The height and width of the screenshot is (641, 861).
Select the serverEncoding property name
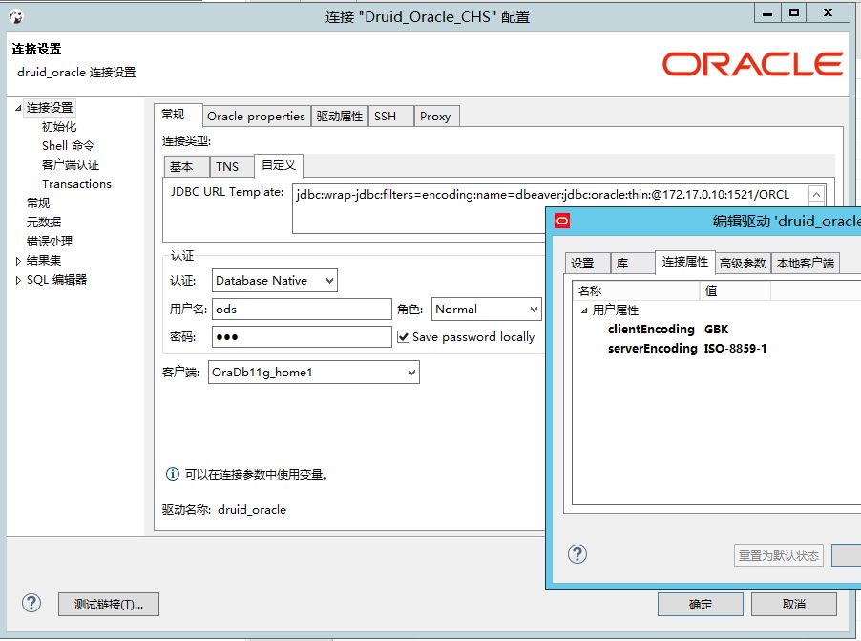point(652,349)
